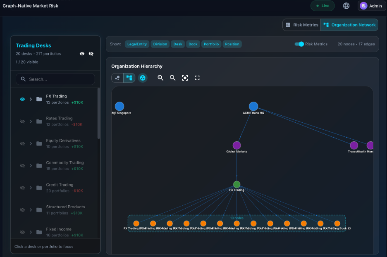This screenshot has width=387, height=257.
Task: Toggle visibility of Rates Trading desk
Action: pyautogui.click(x=22, y=121)
